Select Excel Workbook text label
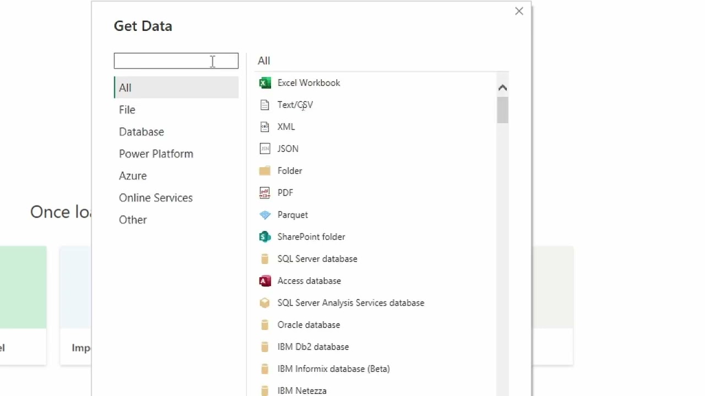Screen dimensions: 705x396 coord(308,83)
